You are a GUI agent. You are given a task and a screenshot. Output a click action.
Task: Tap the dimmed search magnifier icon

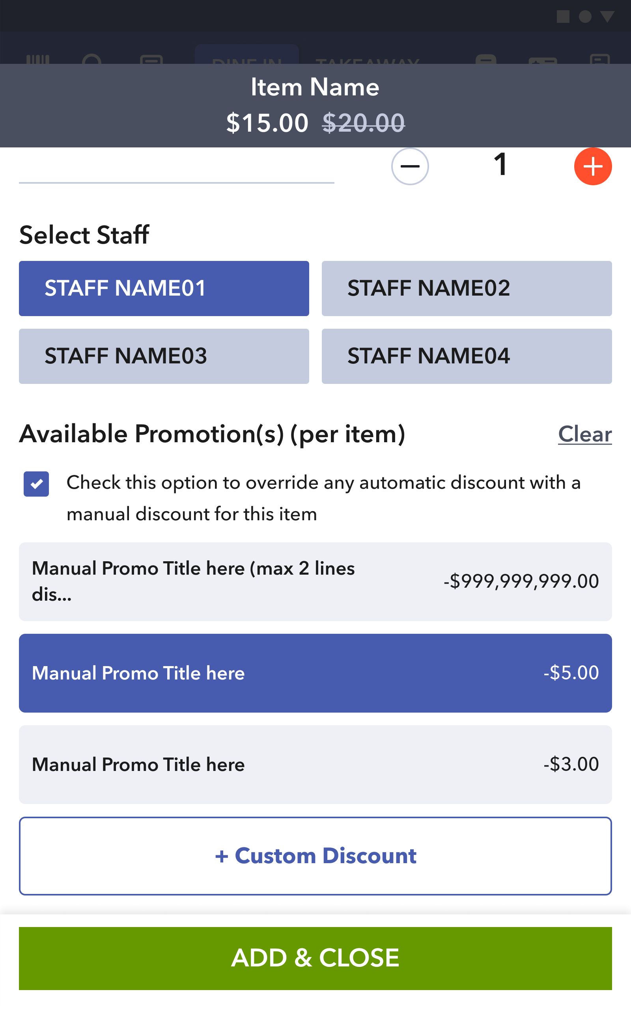coord(92,59)
